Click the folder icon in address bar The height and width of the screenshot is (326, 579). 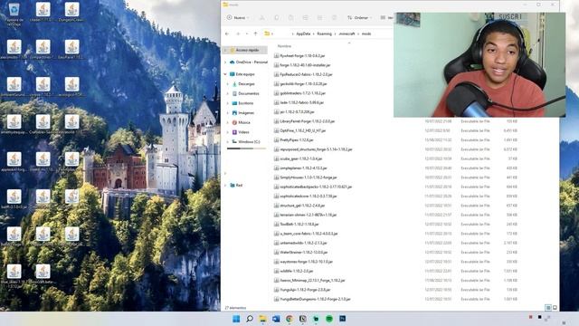[267, 34]
